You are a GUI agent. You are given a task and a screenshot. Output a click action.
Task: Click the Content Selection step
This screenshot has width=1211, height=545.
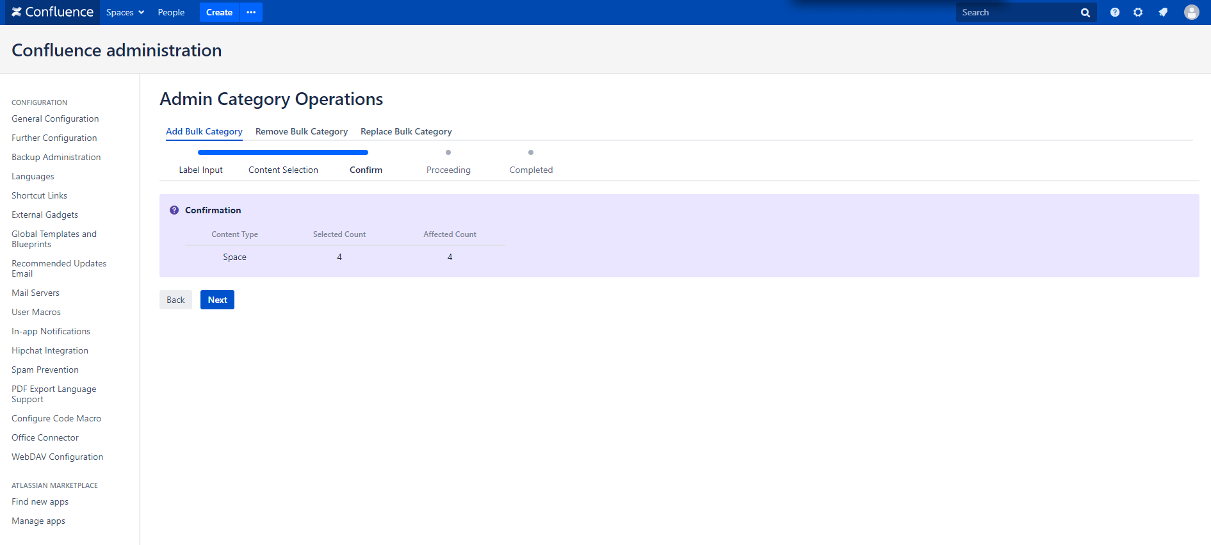click(x=283, y=170)
